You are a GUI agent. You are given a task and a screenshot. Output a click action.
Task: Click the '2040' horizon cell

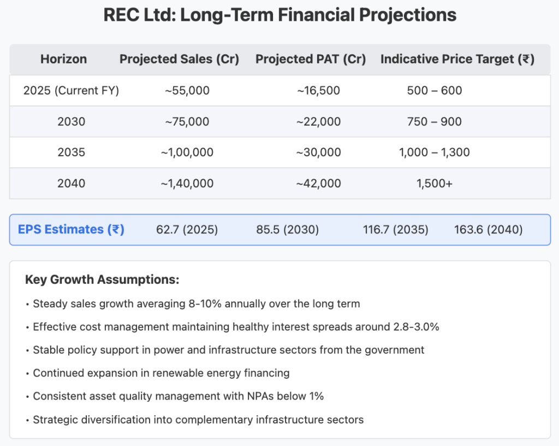72,184
